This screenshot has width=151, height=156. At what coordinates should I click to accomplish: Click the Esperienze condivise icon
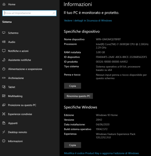coord(4,114)
